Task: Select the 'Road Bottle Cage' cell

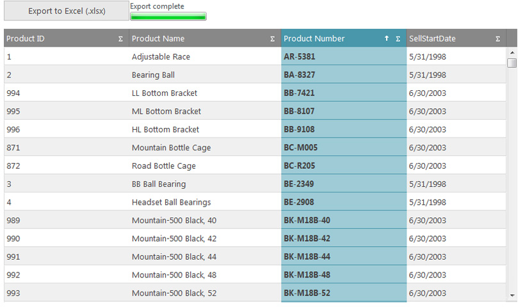Action: pyautogui.click(x=205, y=166)
